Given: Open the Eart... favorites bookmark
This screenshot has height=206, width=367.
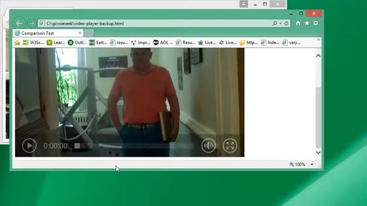Looking at the screenshot, I should 98,42.
